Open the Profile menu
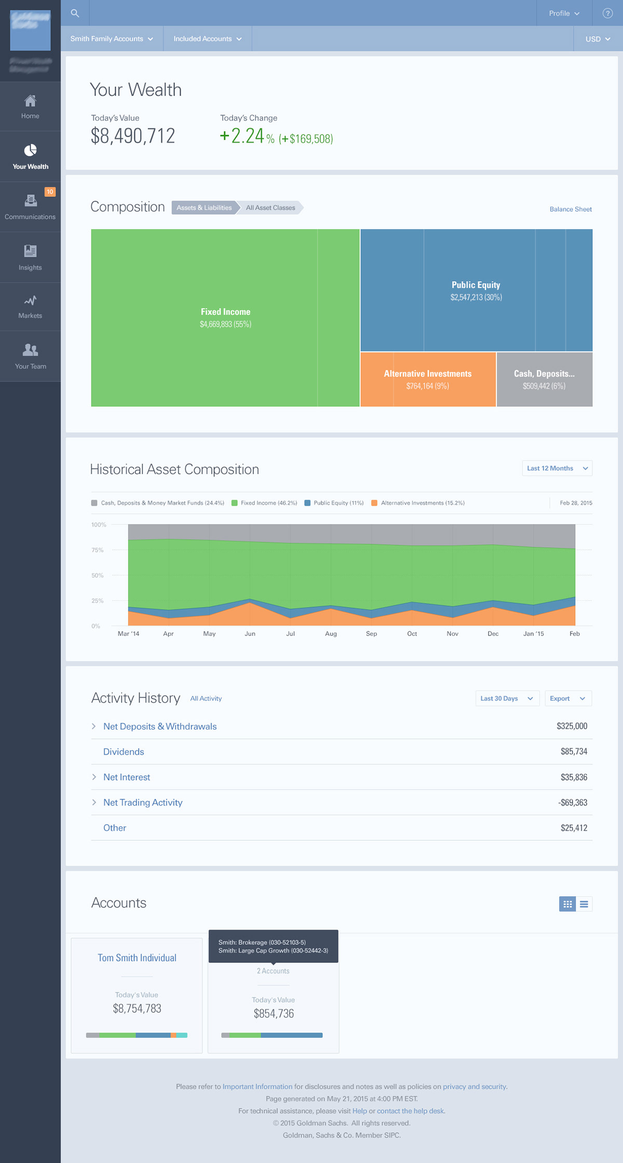 tap(564, 13)
